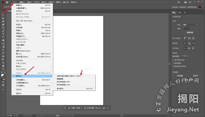205x117 pixels.
Task: Select the Type tool in the toolbar
Action: coord(3,34)
